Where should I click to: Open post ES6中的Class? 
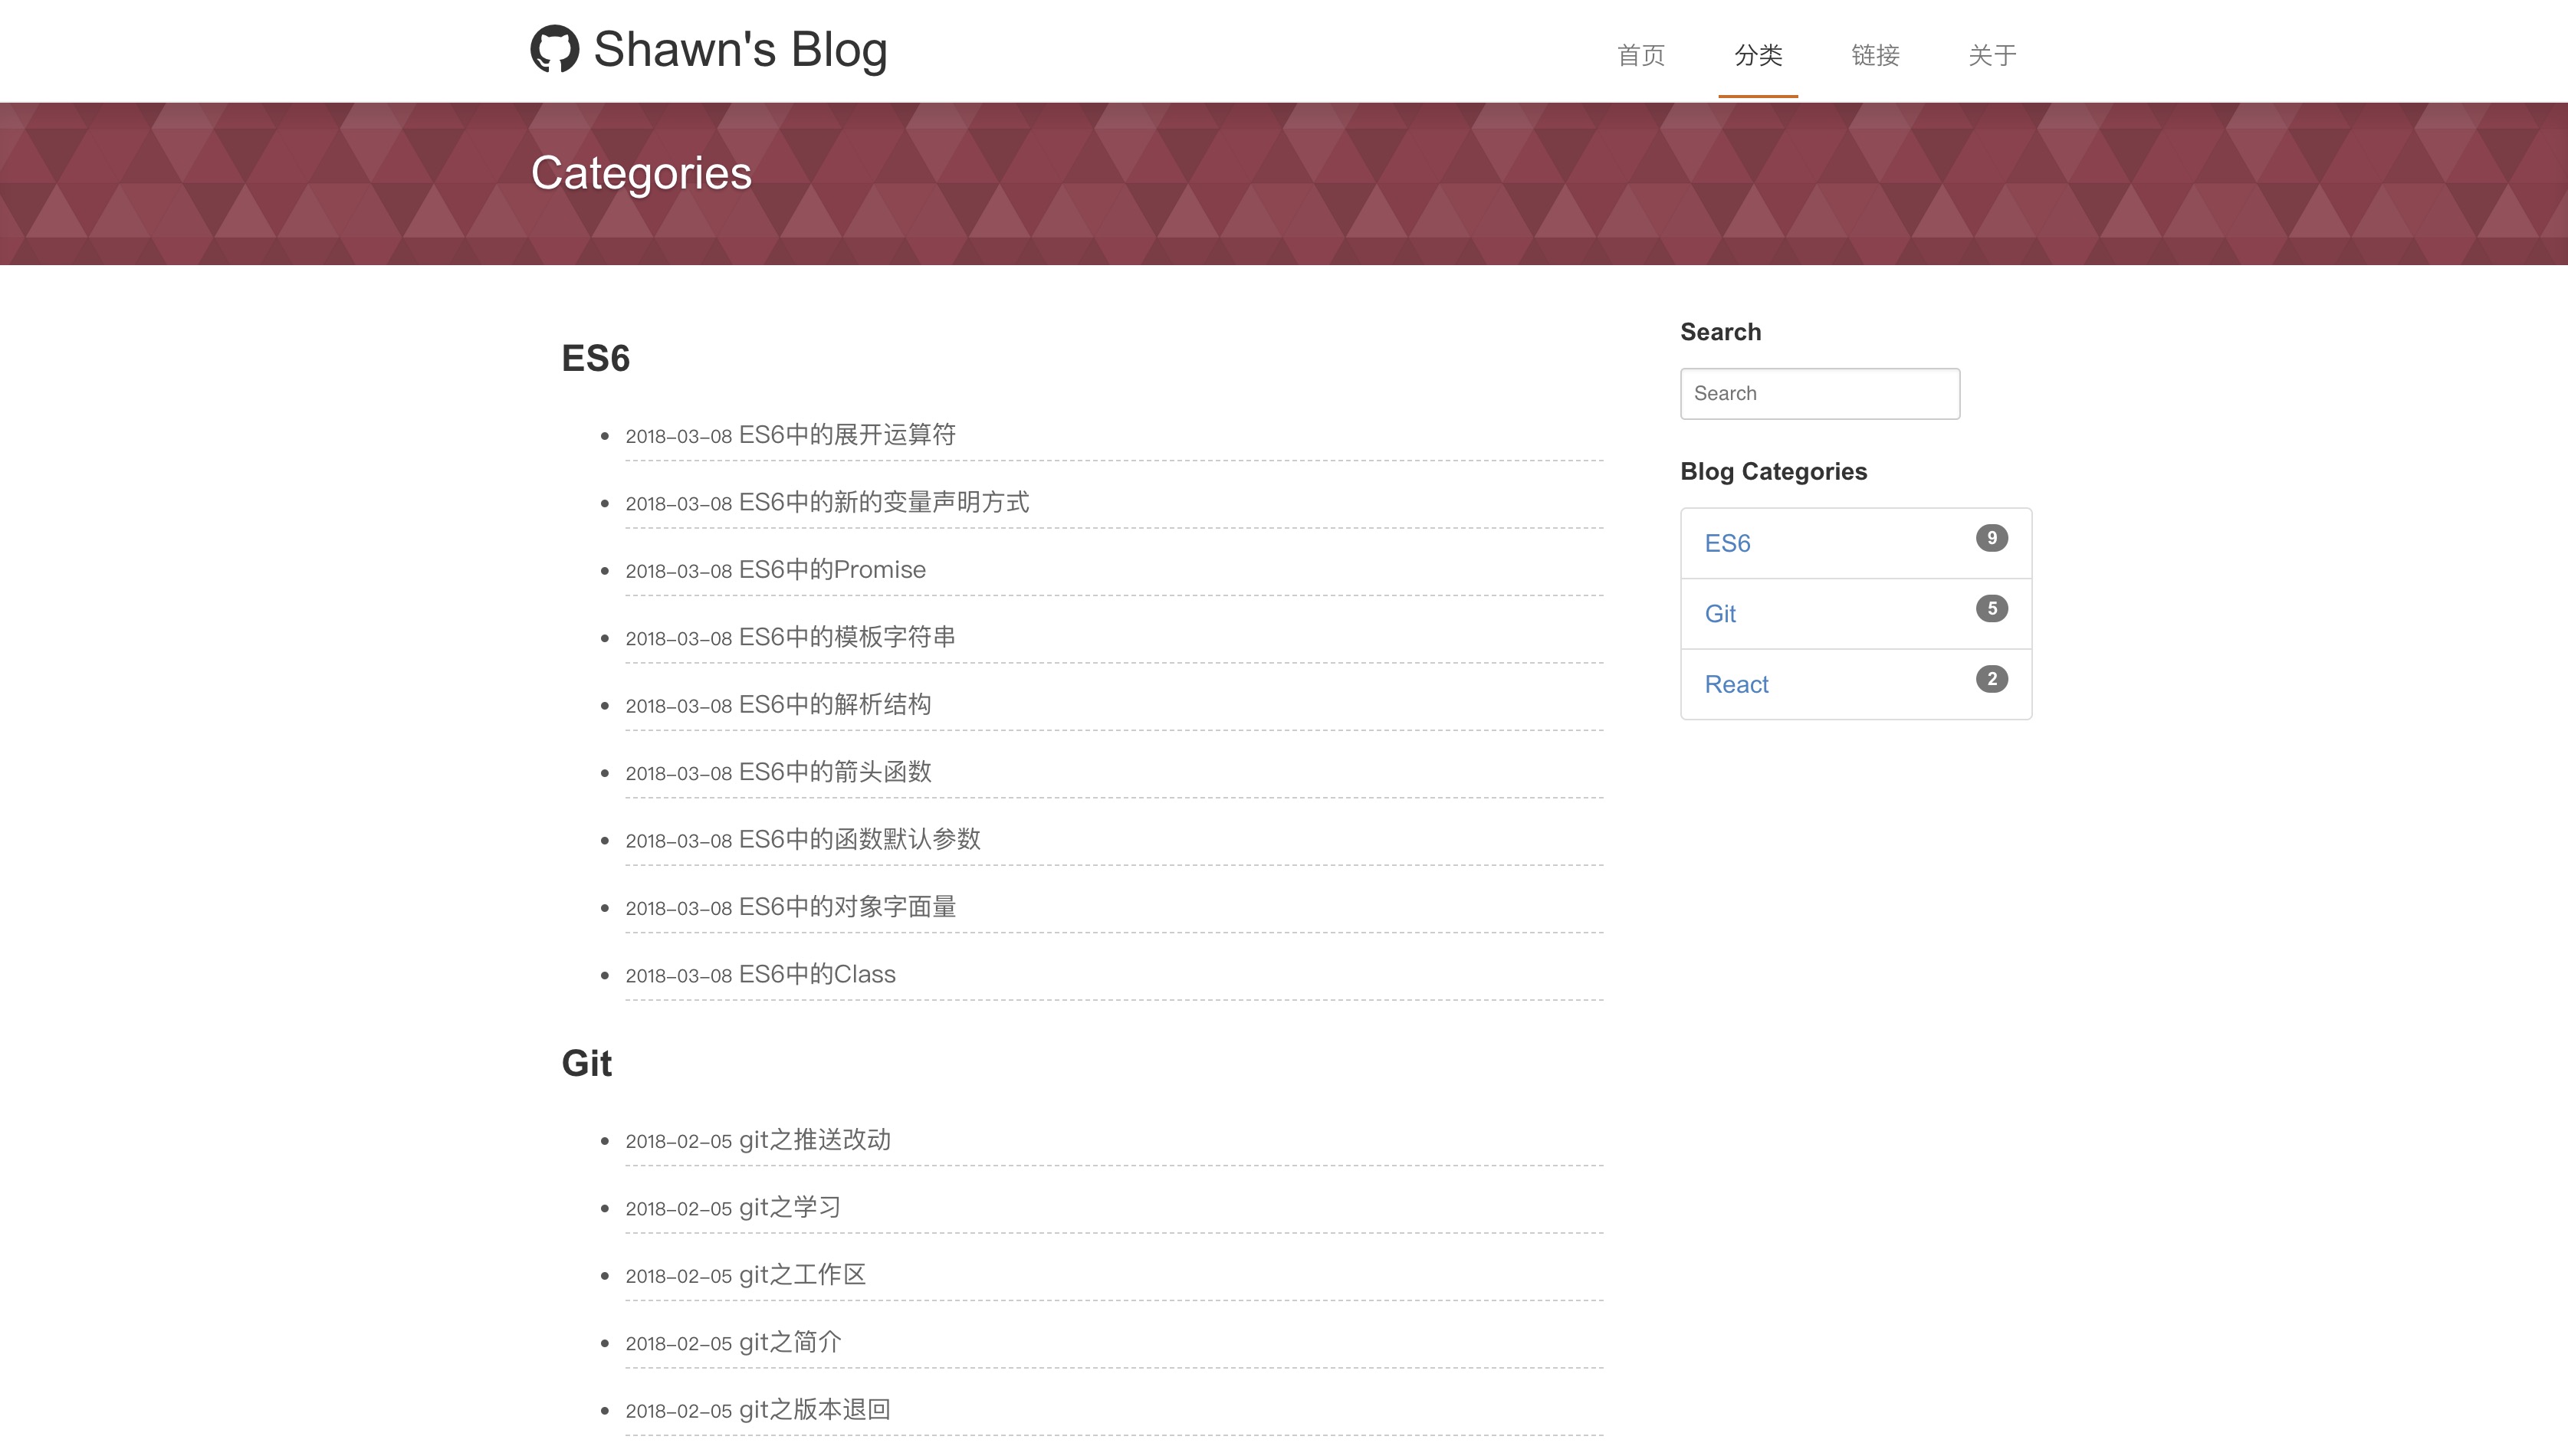click(x=816, y=974)
